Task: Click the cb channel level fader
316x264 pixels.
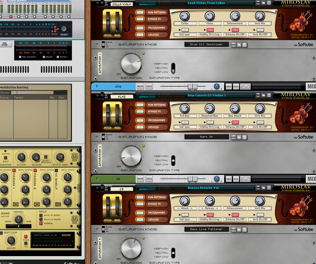Action: (192, 179)
